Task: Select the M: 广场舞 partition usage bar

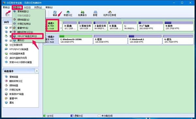Action: tap(151, 23)
